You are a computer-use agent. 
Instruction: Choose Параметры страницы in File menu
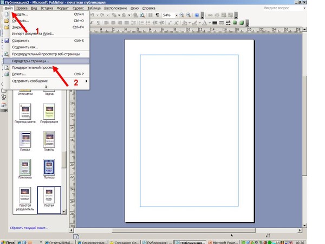click(x=46, y=61)
